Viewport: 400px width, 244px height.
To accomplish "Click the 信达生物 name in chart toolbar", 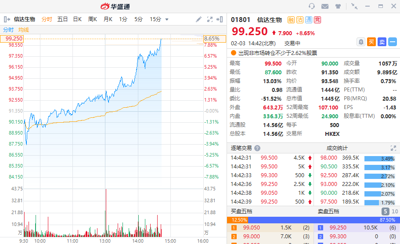I will pyautogui.click(x=24, y=19).
